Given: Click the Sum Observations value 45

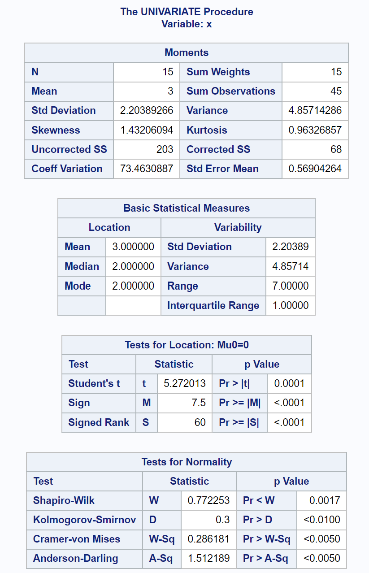Looking at the screenshot, I should [x=315, y=91].
